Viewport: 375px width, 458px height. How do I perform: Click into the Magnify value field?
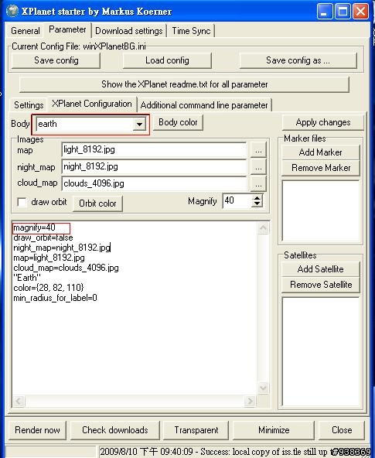click(237, 200)
